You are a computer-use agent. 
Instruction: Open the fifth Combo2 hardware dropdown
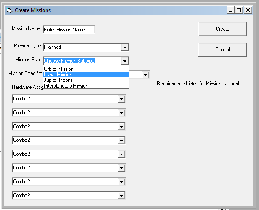point(121,154)
